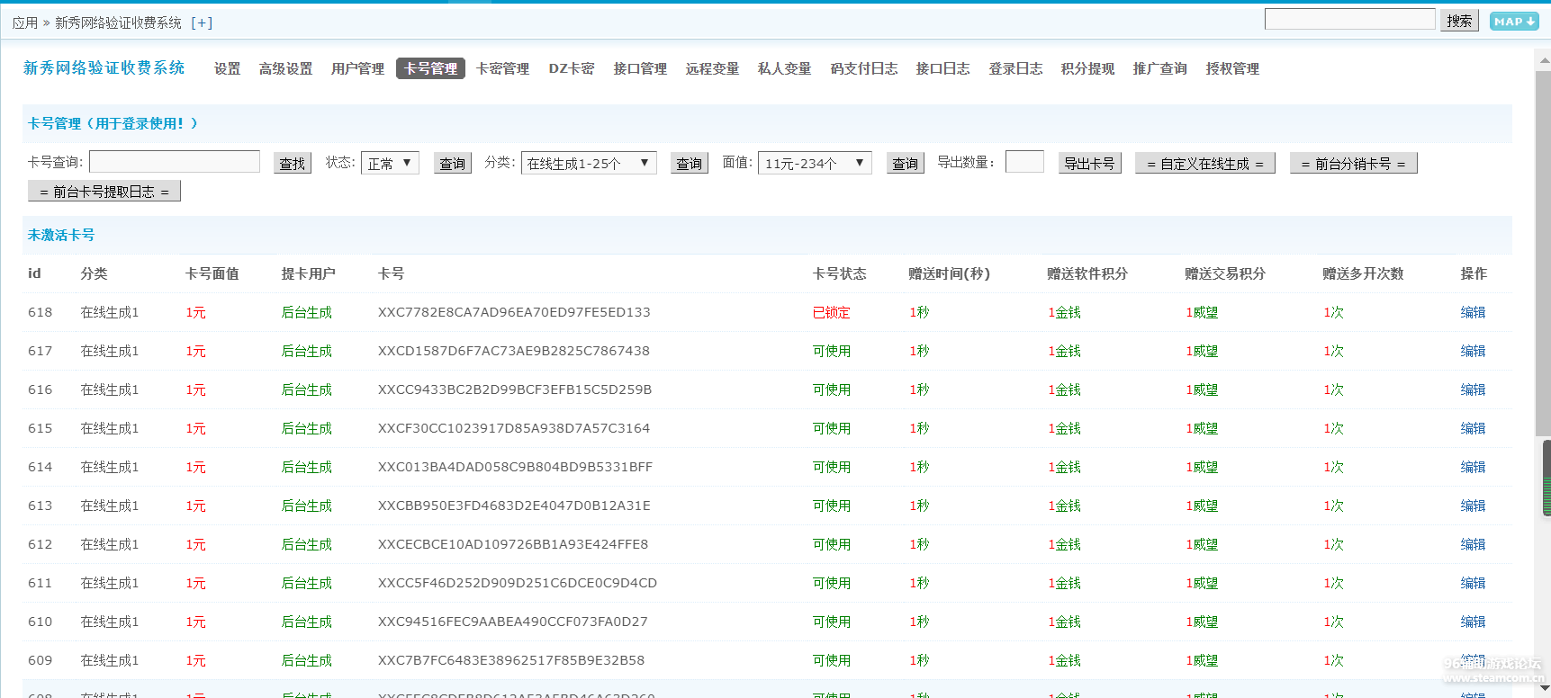
Task: Focus the 卡号查询 text input field
Action: (x=175, y=162)
